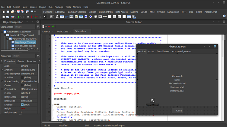227x127 pixels.
Task: Click the Pause button in debug toolbar
Action: coord(24,17)
